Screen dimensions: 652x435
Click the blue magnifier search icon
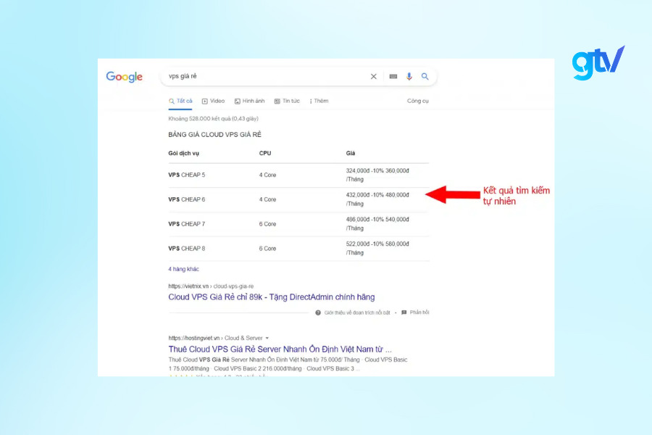tap(425, 76)
